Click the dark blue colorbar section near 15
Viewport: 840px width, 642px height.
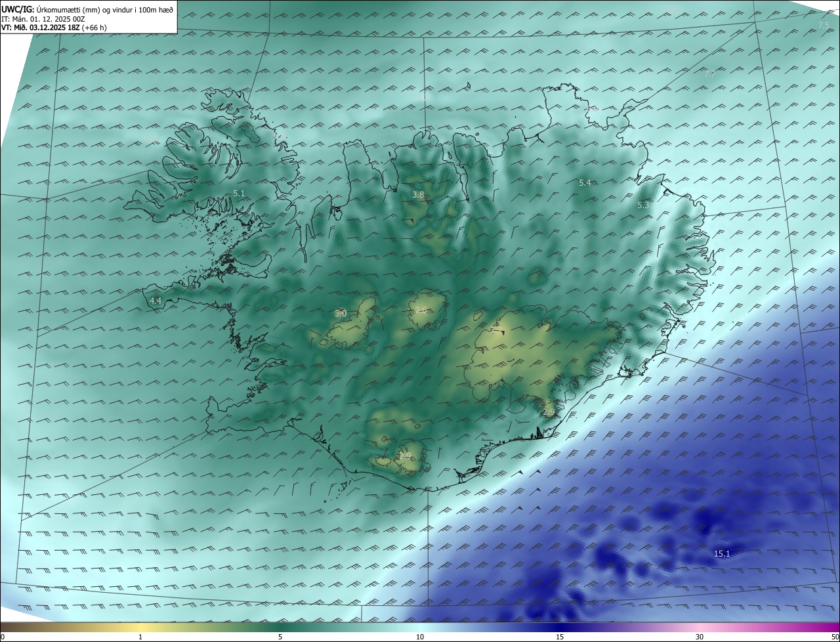560,627
